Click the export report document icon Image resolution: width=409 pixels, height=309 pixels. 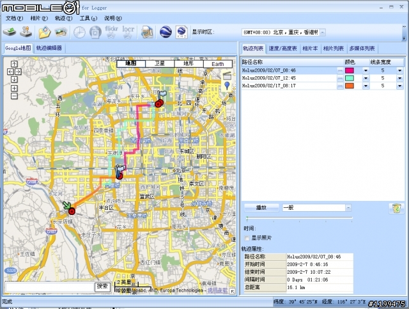click(147, 33)
